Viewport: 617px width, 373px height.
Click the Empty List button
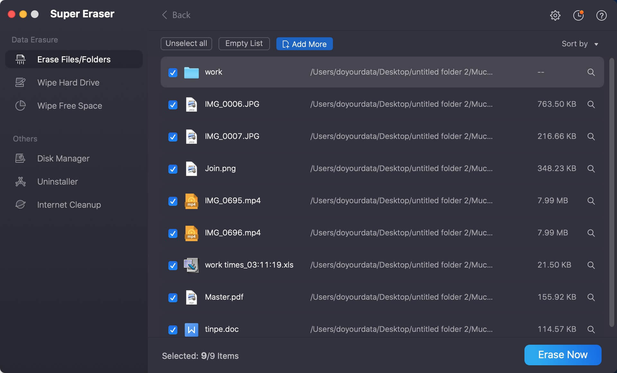pyautogui.click(x=244, y=44)
